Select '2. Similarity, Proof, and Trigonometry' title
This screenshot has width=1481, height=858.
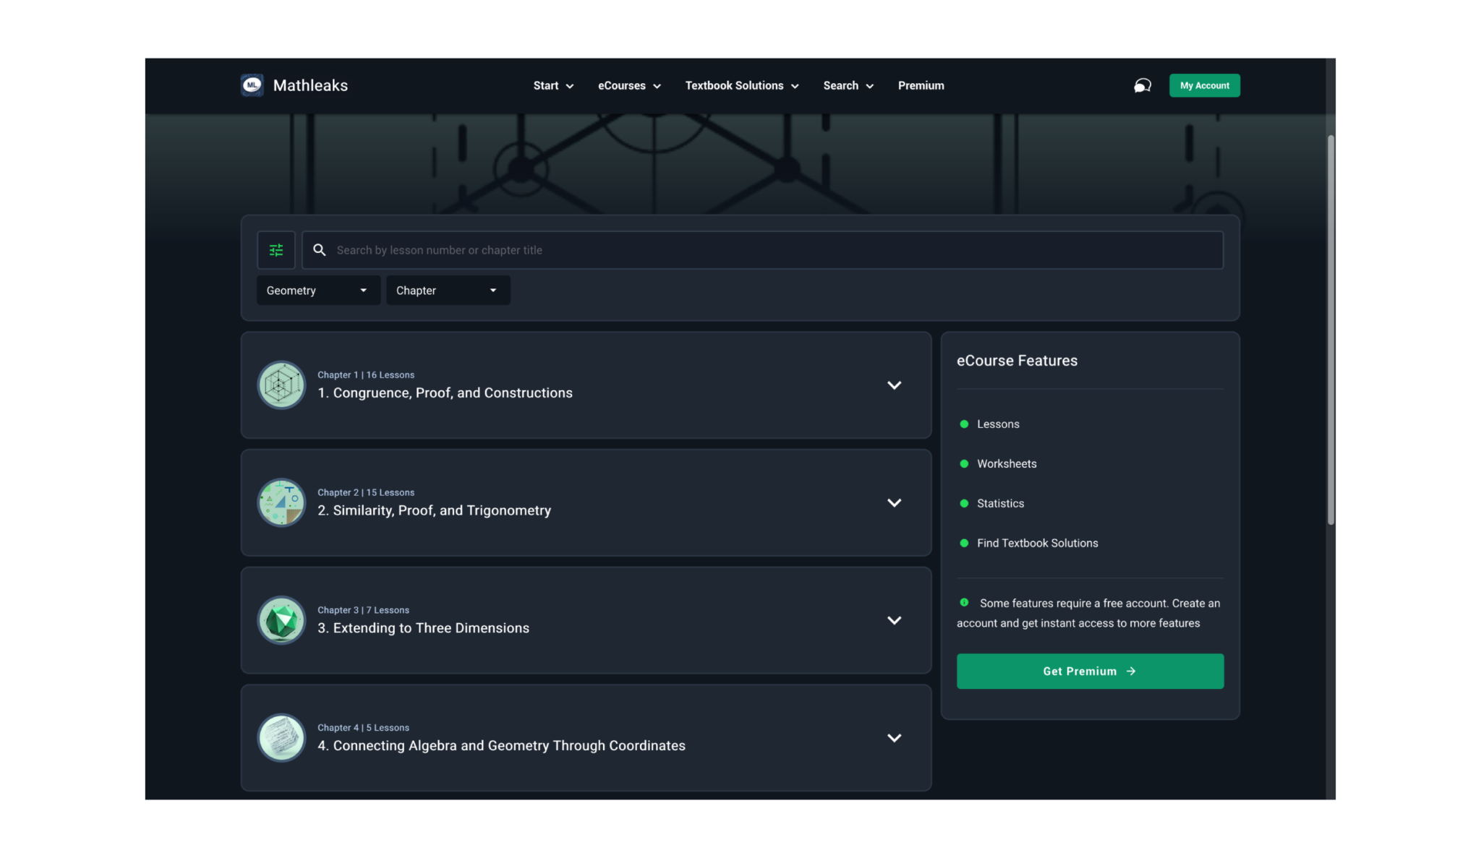point(434,511)
